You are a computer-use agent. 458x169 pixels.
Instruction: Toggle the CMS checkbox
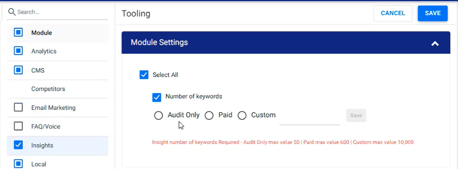pyautogui.click(x=18, y=70)
